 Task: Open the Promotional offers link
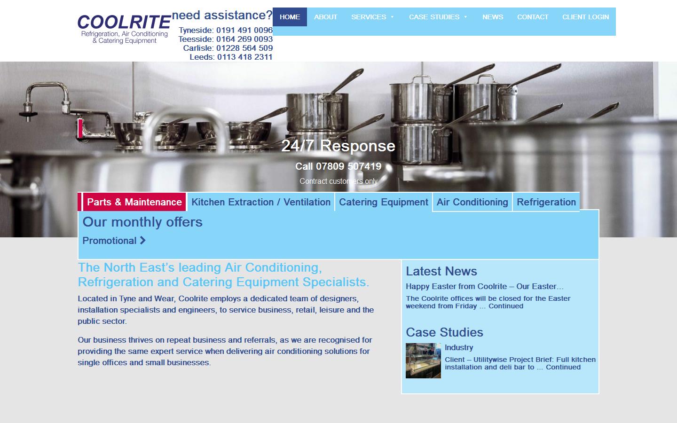109,241
